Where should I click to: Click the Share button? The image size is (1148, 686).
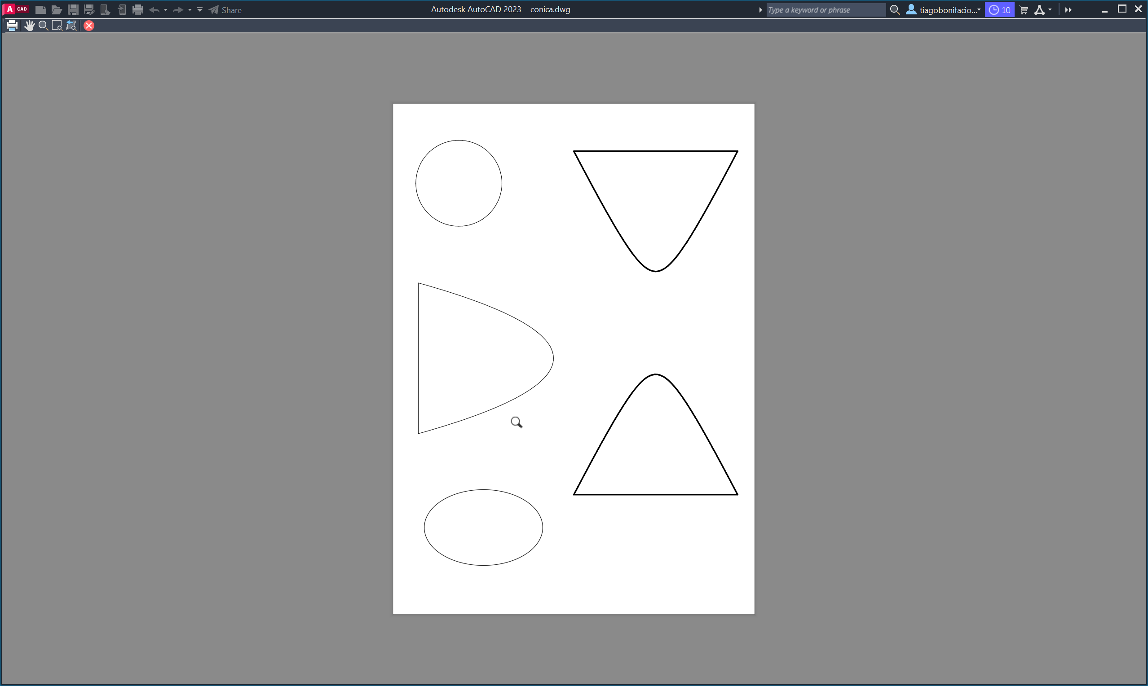click(x=225, y=10)
